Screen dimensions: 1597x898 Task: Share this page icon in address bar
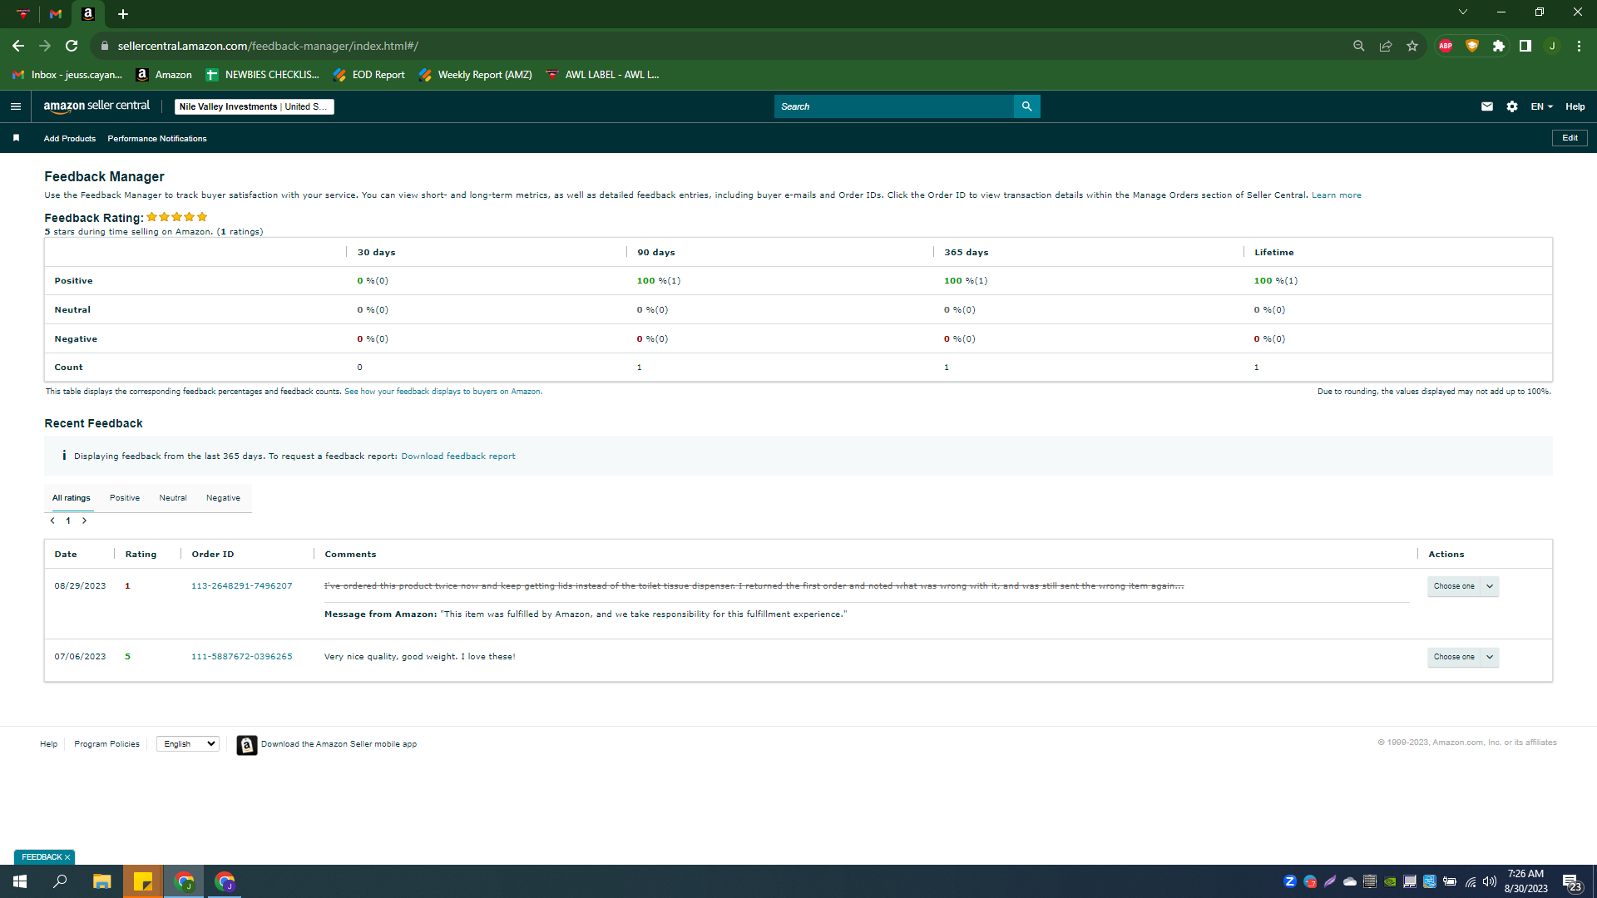[x=1386, y=46]
